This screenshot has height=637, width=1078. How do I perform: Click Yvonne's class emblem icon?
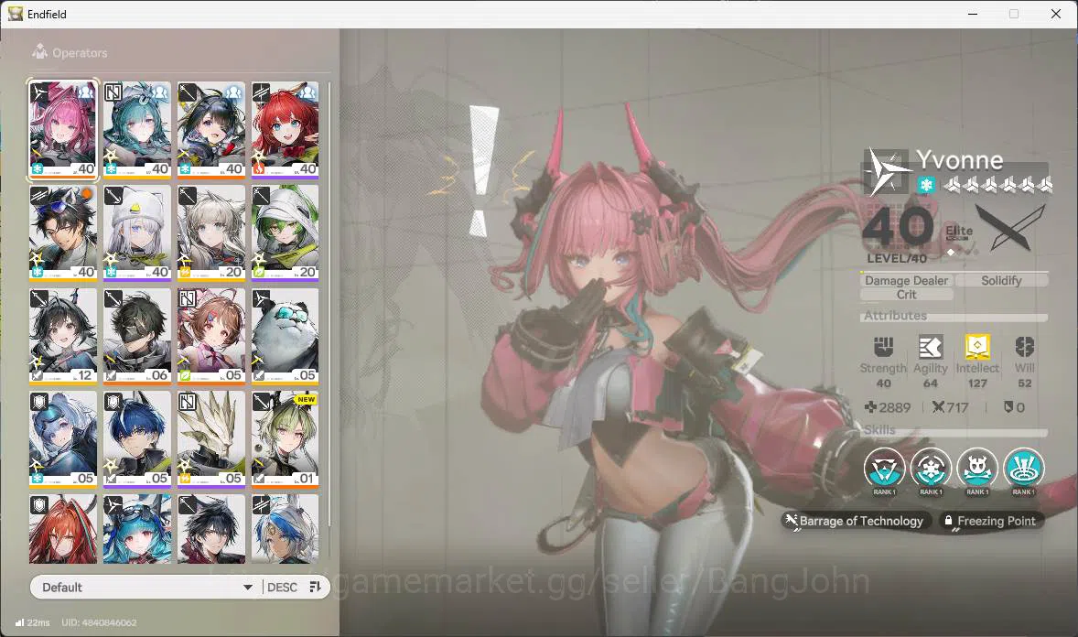point(886,170)
